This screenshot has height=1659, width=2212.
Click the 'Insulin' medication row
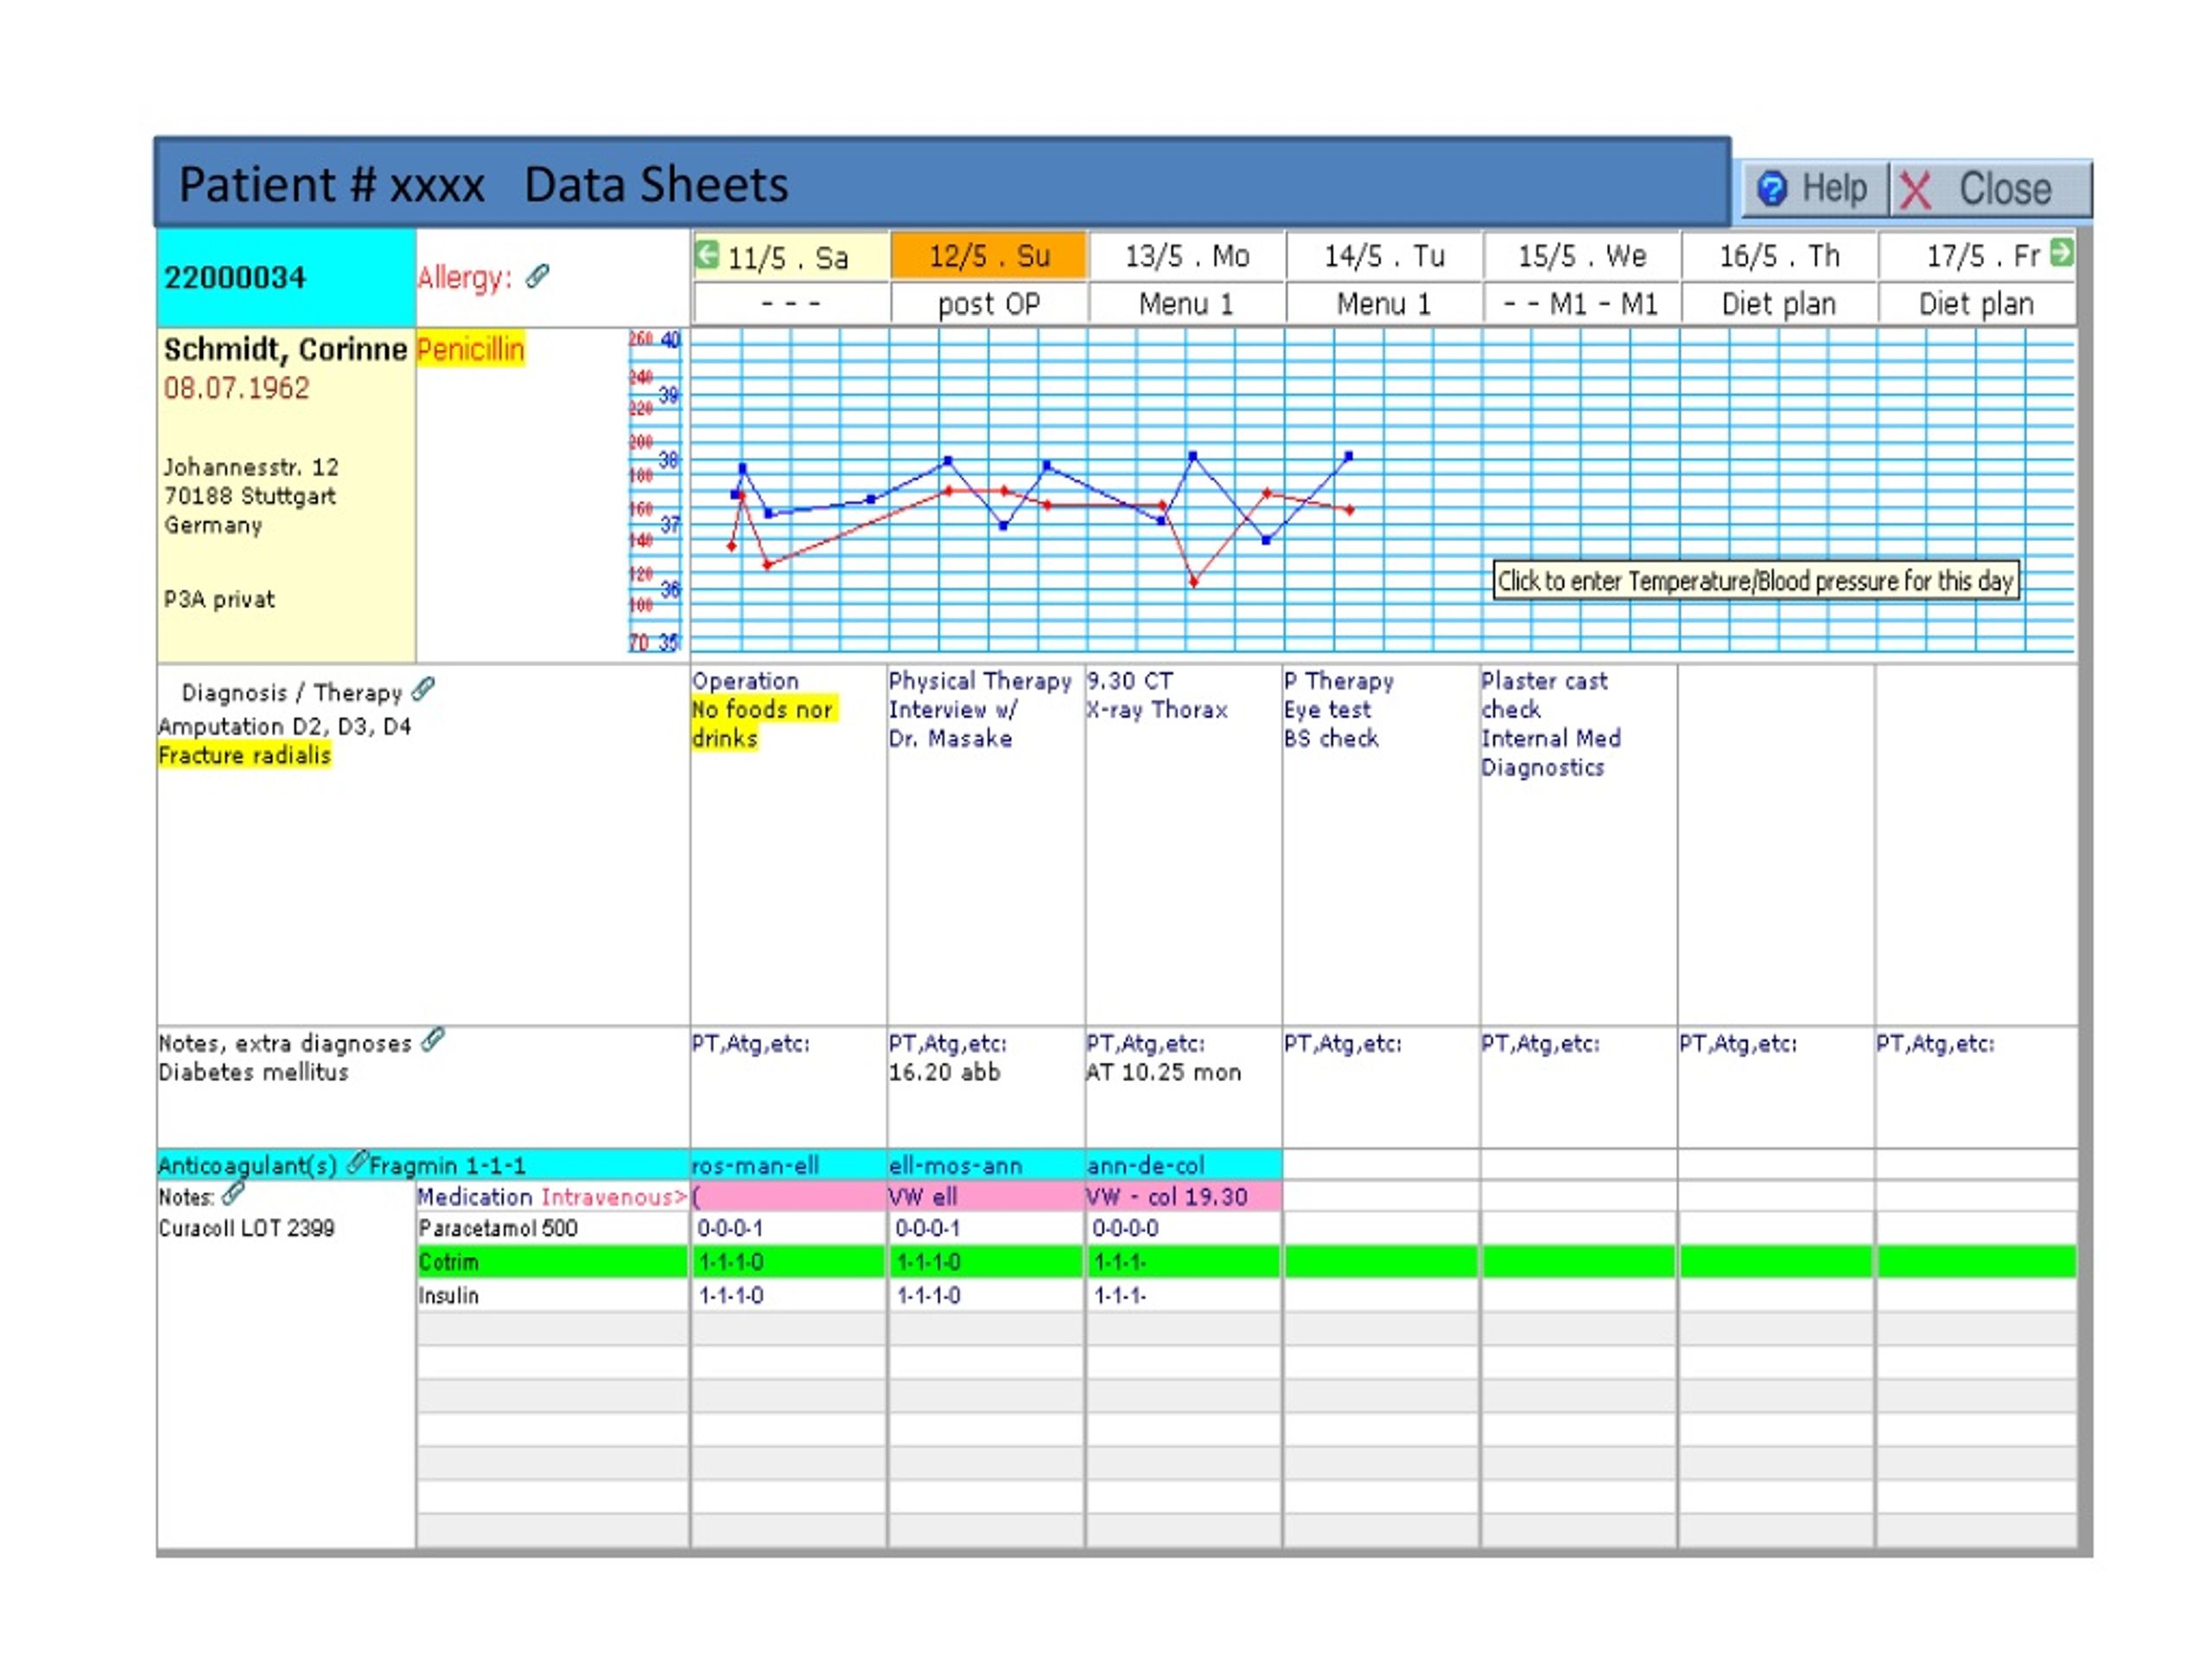[552, 1295]
